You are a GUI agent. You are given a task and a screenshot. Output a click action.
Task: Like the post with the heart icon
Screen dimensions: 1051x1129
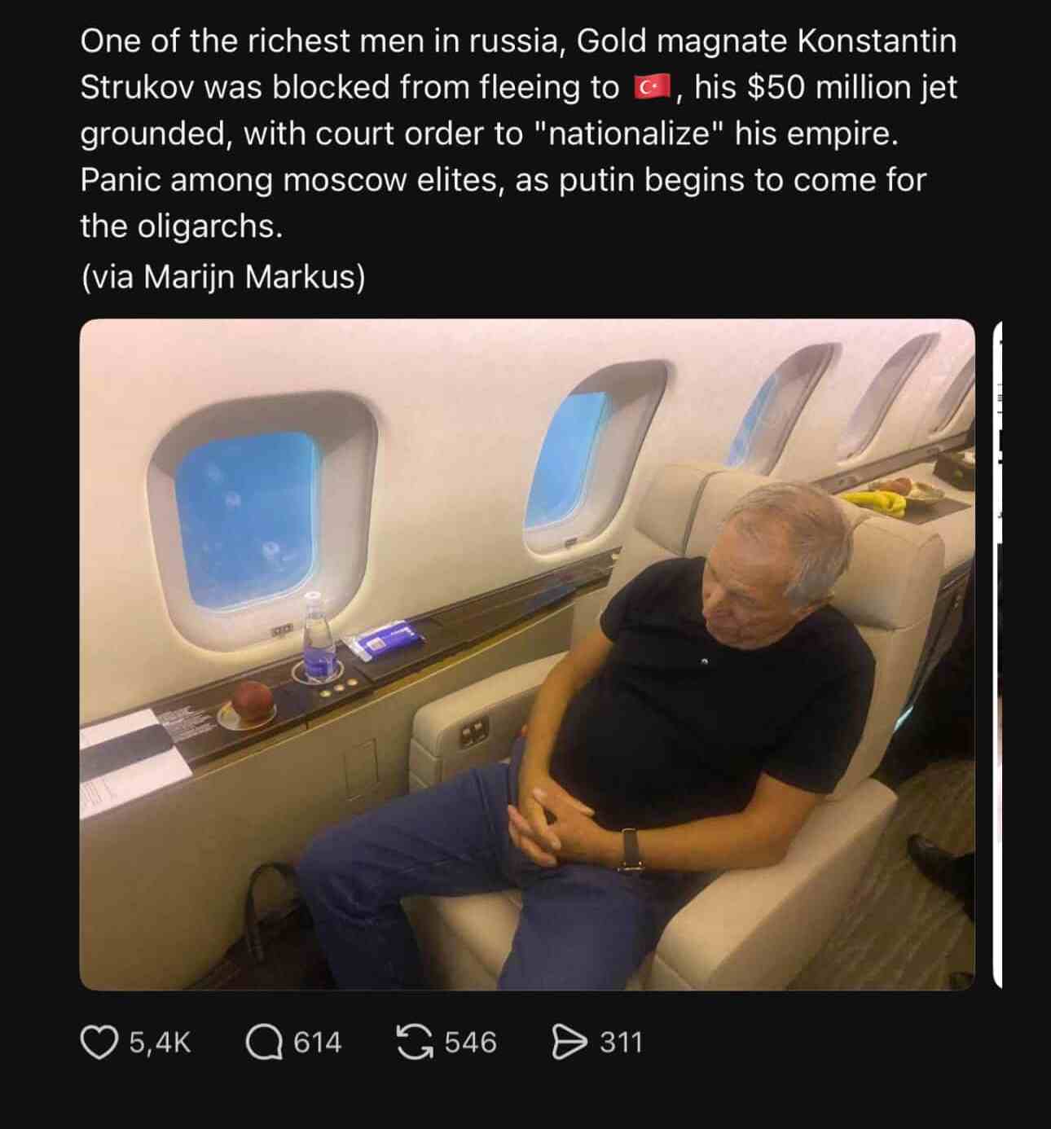point(99,1043)
